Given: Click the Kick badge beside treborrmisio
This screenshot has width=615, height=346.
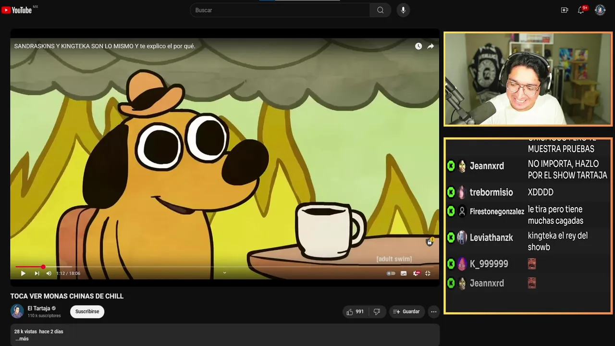Looking at the screenshot, I should [x=451, y=192].
